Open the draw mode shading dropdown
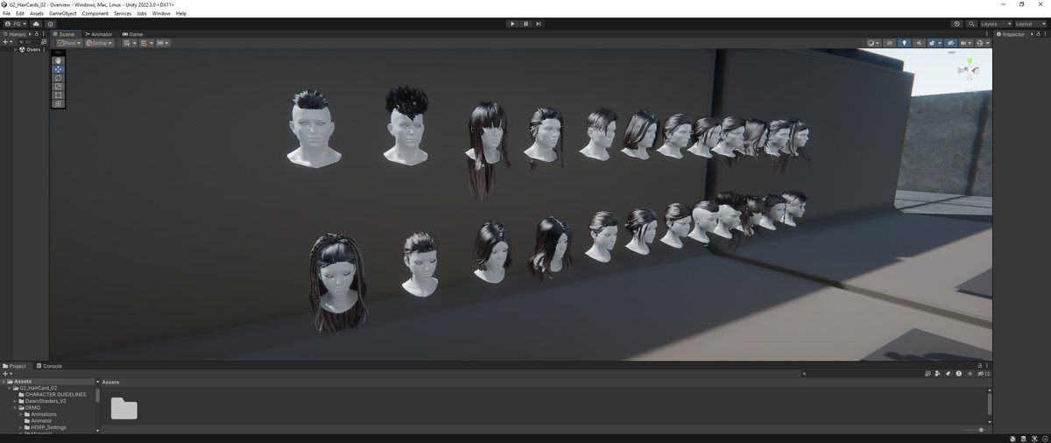The height and width of the screenshot is (443, 1051). click(x=874, y=43)
